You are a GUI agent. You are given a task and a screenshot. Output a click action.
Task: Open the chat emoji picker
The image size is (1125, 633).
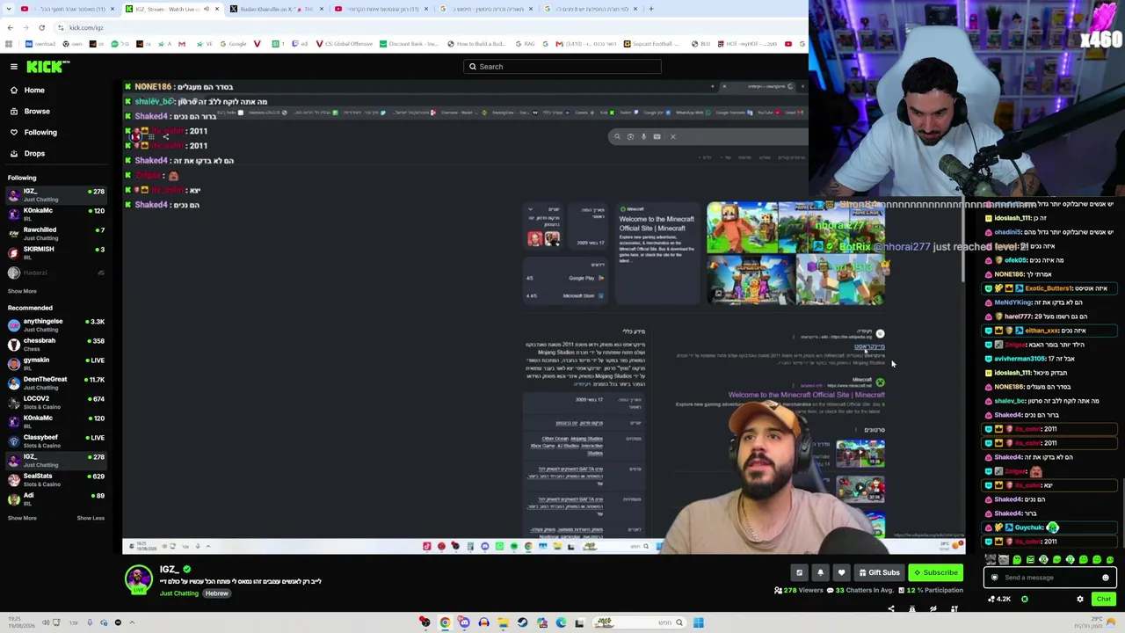click(1106, 578)
